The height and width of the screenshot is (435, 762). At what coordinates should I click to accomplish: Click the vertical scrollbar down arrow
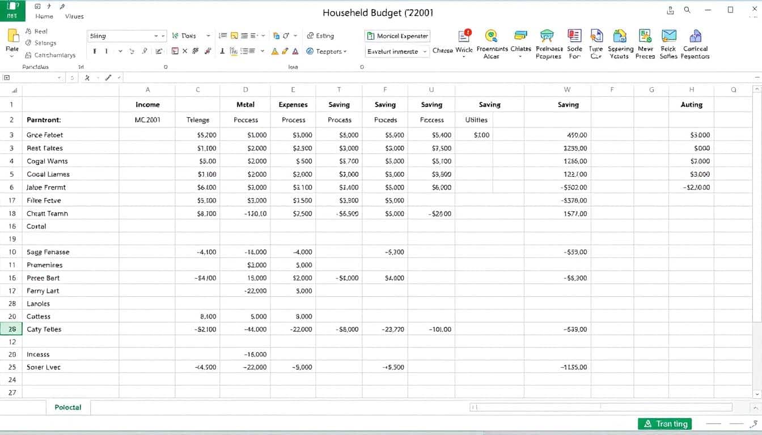pyautogui.click(x=756, y=394)
